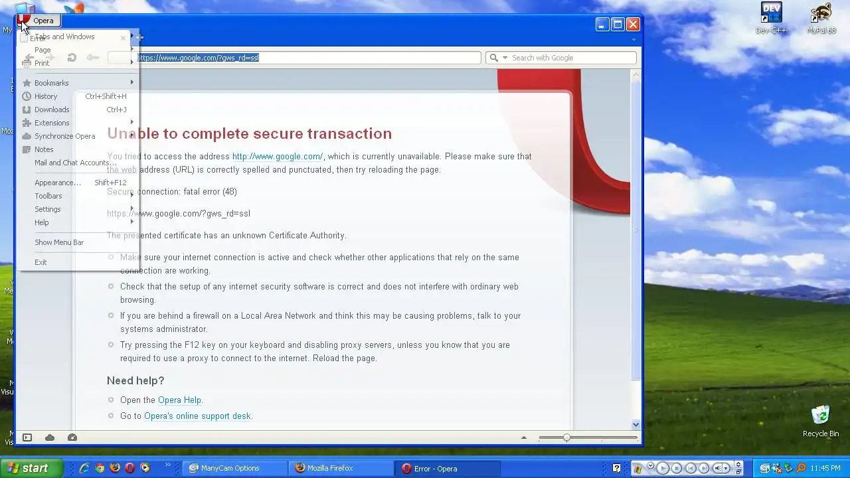Select Show Menu Bar

point(78,242)
